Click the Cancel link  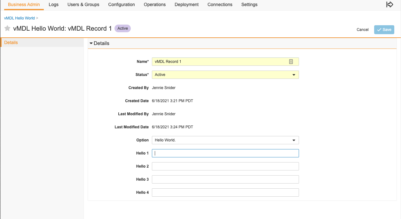[x=362, y=29]
